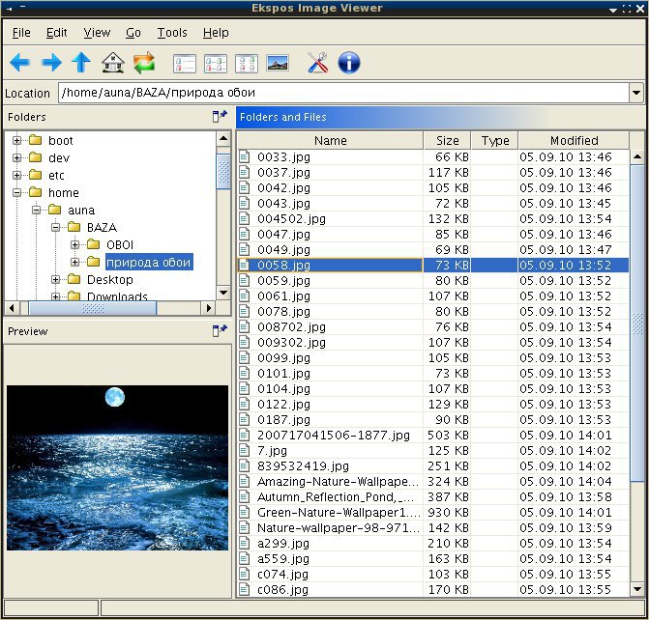This screenshot has height=620, width=649.
Task: Switch to small thumbnails view
Action: coord(216,64)
